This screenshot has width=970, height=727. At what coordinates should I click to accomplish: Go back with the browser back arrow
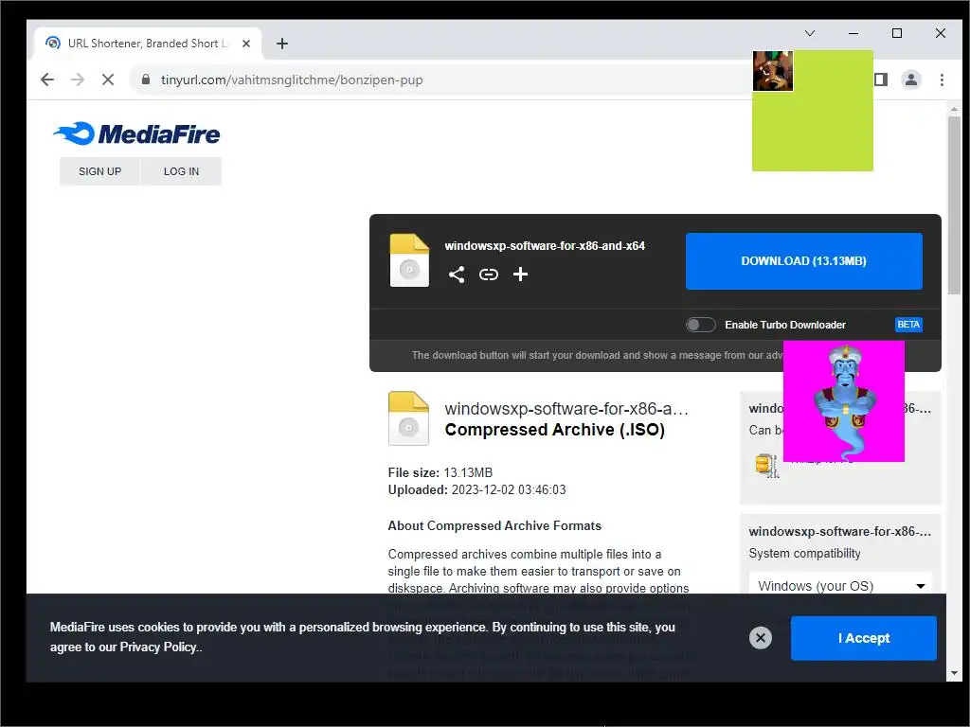47,80
